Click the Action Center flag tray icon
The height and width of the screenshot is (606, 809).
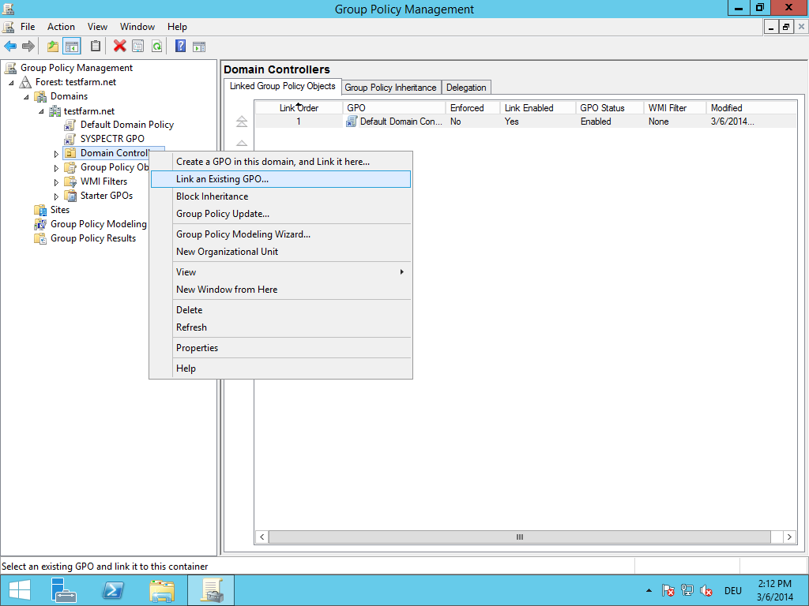click(x=668, y=590)
